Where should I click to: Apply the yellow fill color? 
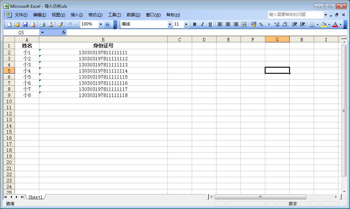point(324,24)
